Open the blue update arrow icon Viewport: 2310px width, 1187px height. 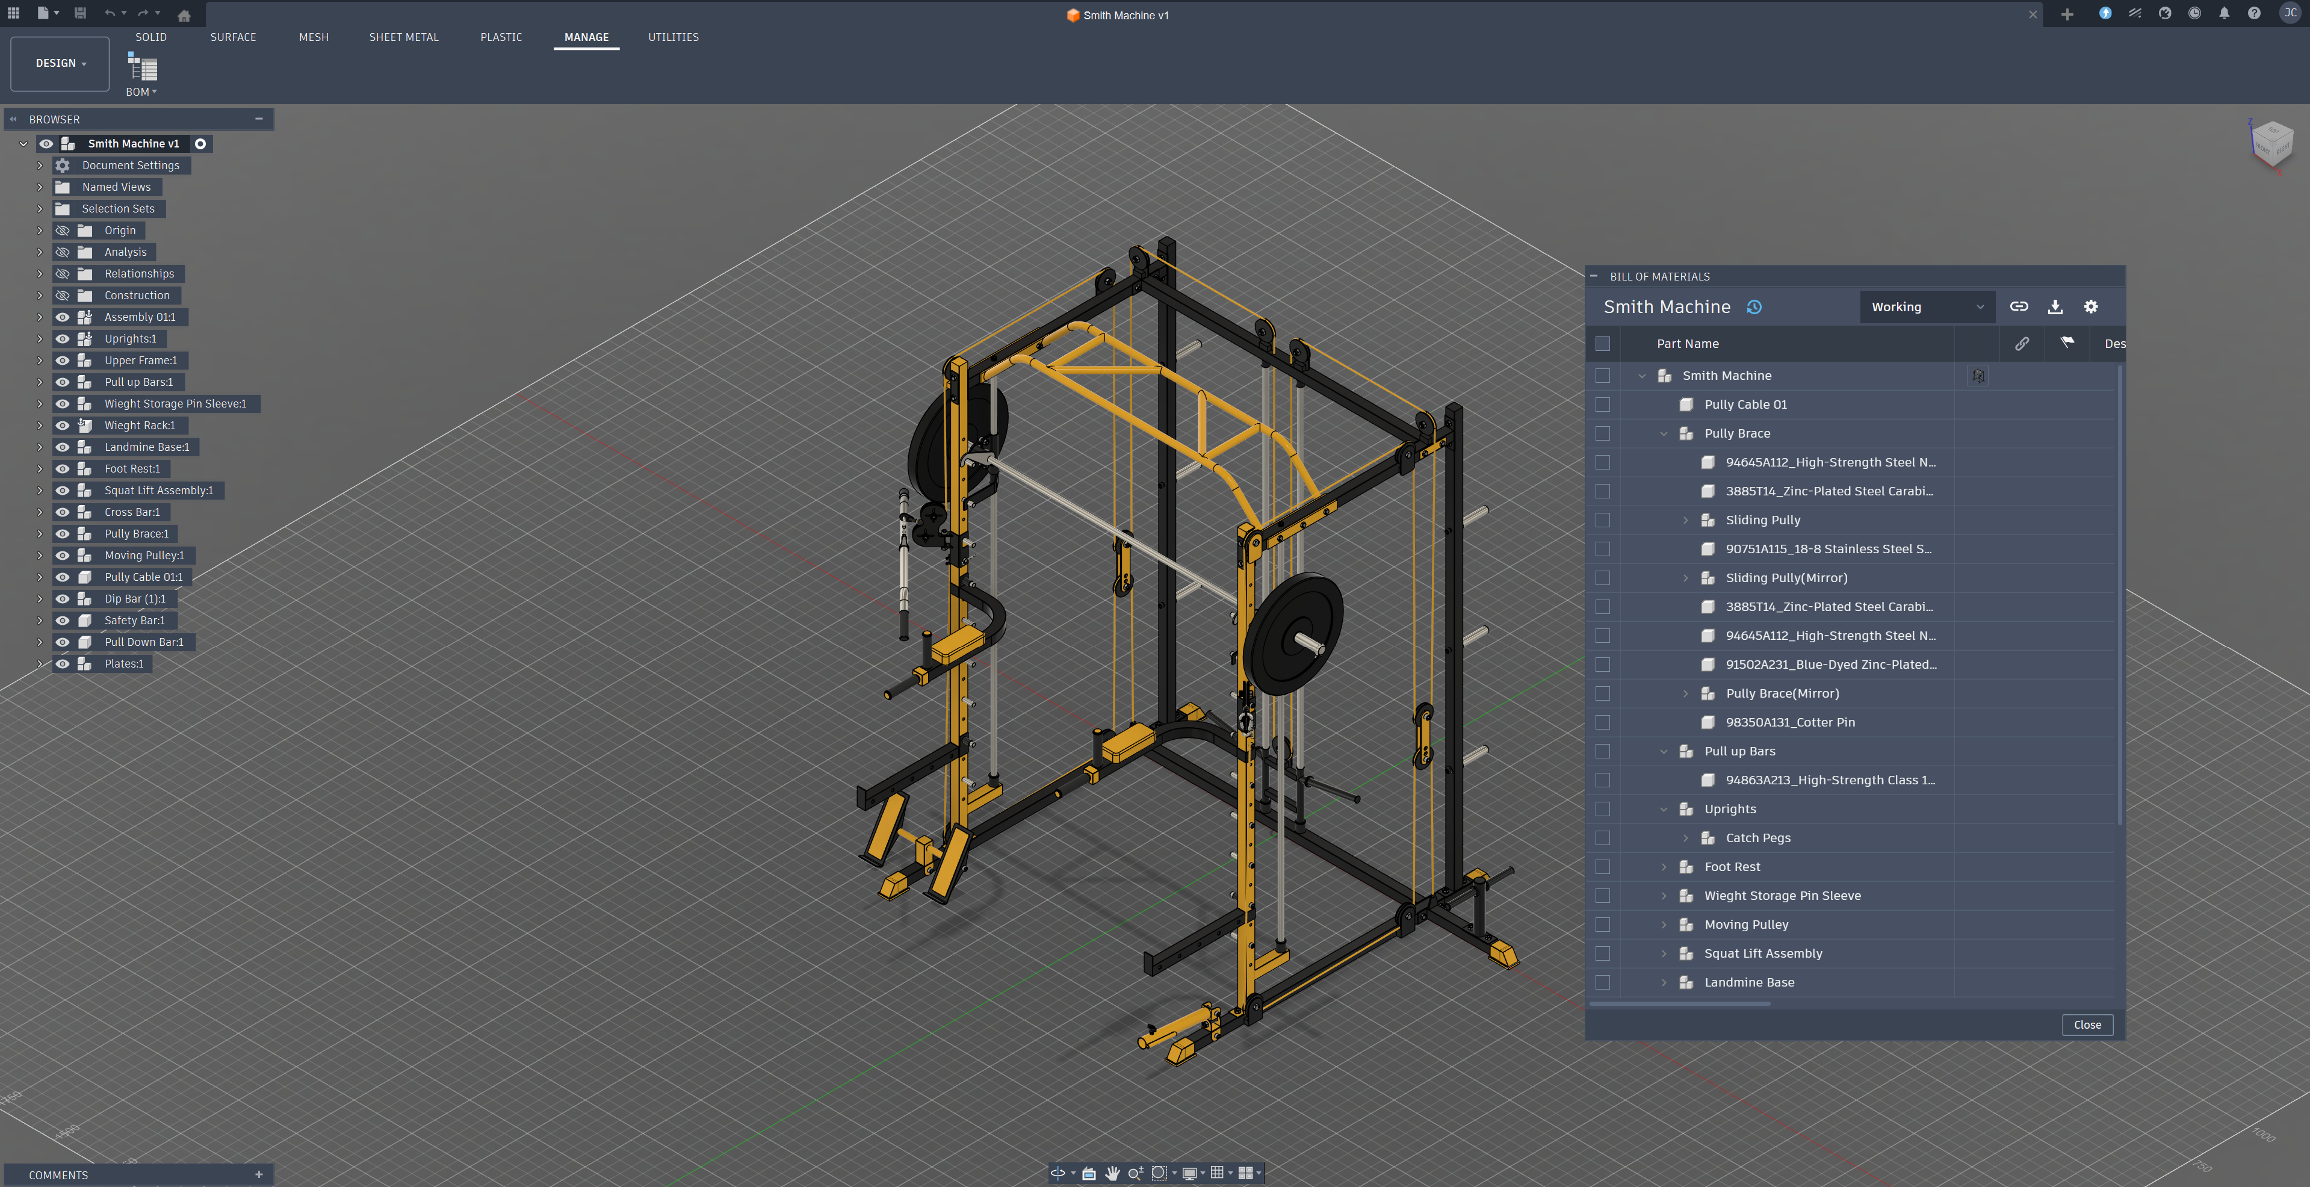(2105, 13)
